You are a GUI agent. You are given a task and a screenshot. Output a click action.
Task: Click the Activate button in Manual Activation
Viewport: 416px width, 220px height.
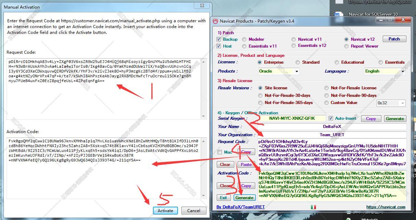165,210
